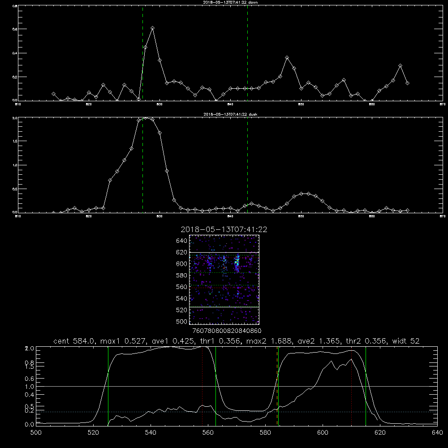Click the leftmost solid green line in bottom plot
This screenshot has width=448, height=448.
[108, 386]
